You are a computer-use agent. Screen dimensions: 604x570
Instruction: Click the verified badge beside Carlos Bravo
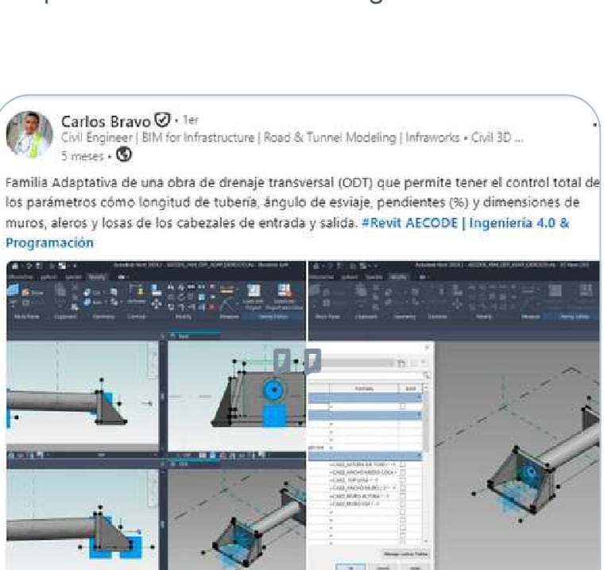[162, 120]
